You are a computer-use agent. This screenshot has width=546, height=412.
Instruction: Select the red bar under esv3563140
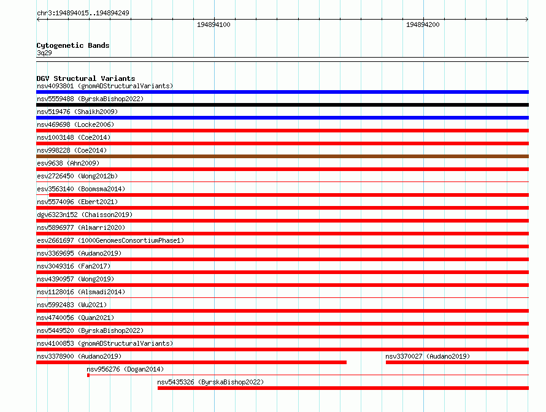(289, 195)
